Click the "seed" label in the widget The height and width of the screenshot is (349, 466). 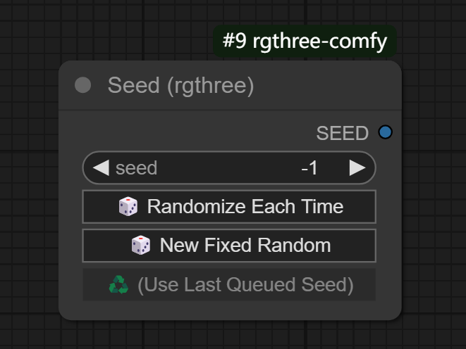[136, 168]
